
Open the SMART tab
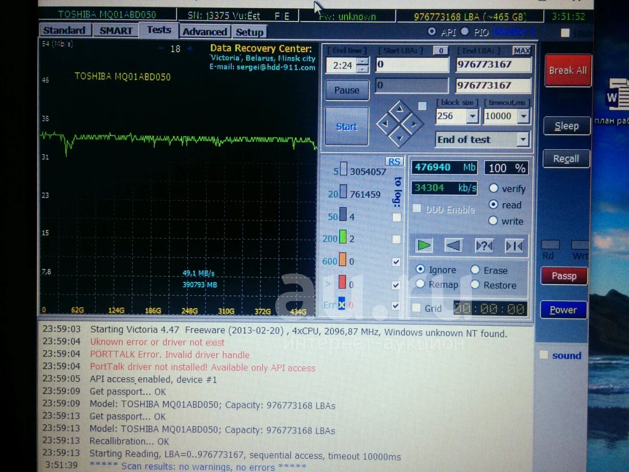tap(116, 31)
